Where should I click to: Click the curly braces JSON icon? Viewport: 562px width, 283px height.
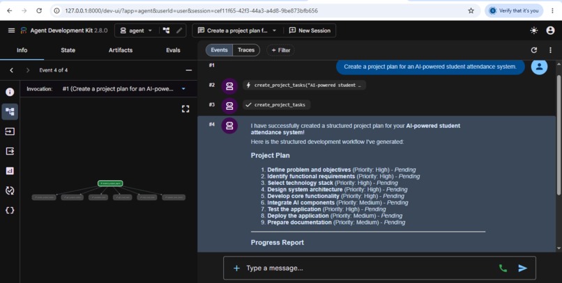pos(10,210)
